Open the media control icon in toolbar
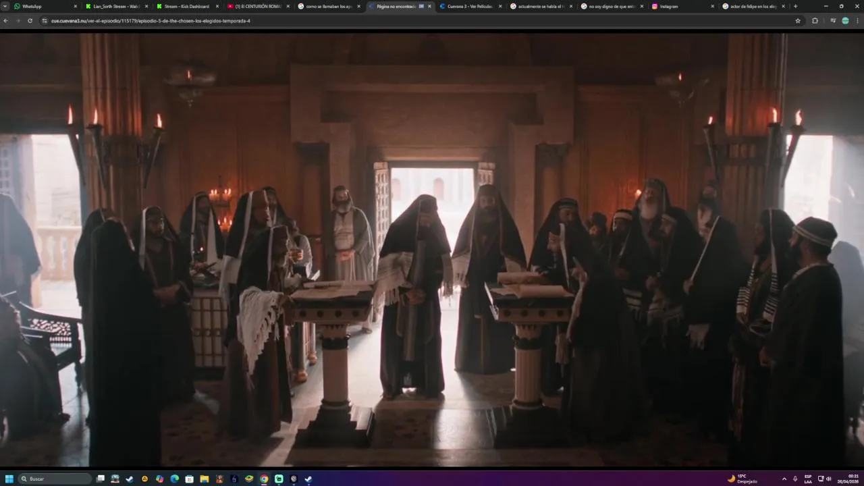This screenshot has width=864, height=486. click(x=834, y=21)
